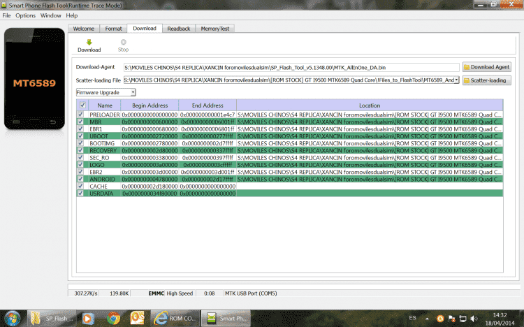Toggle the select-all checkbox in table header
This screenshot has width=524, height=327.
[x=82, y=105]
